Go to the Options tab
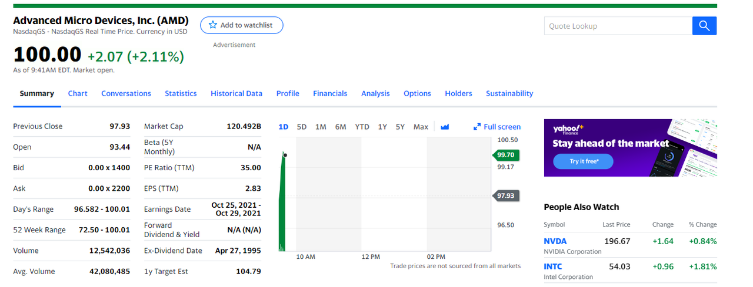Image resolution: width=753 pixels, height=287 pixels. pyautogui.click(x=417, y=93)
